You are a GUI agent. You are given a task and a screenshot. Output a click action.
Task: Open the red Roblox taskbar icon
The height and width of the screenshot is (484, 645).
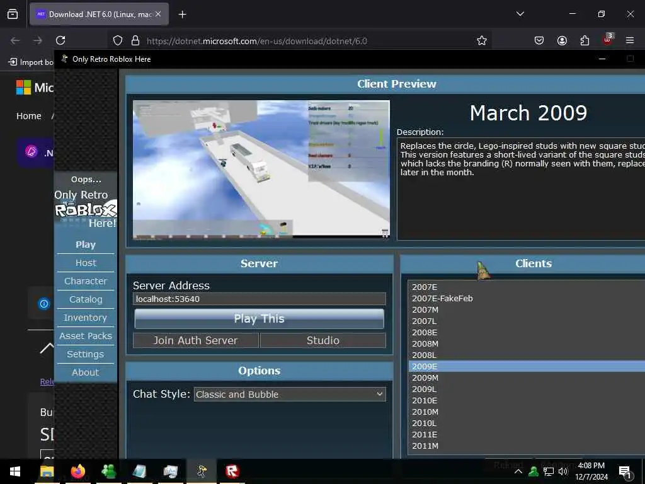coord(232,471)
